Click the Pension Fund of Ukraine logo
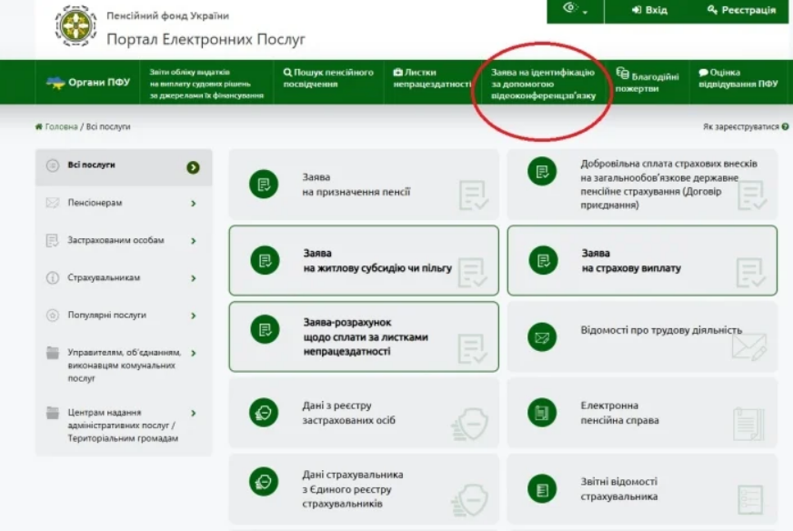 (x=75, y=26)
